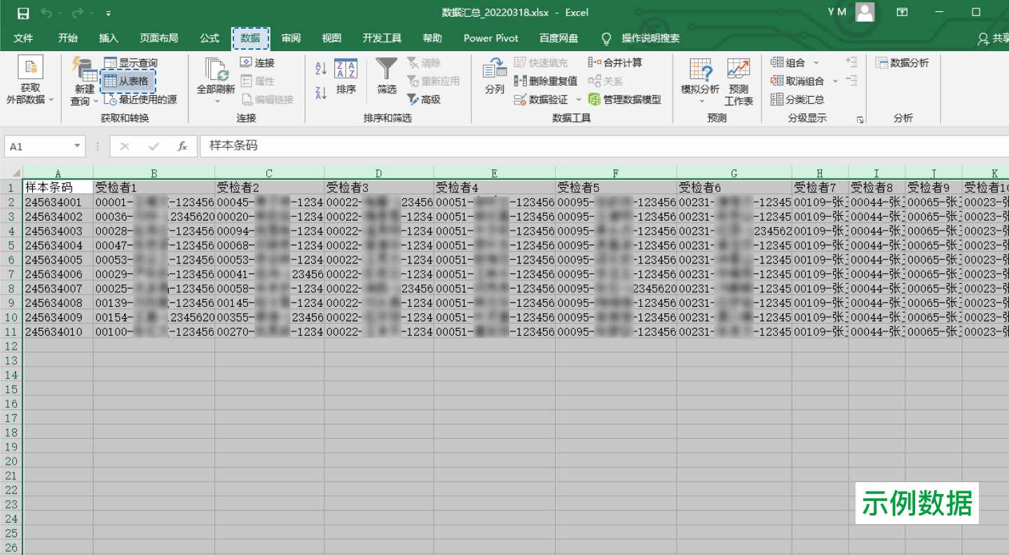Sort descending with the Z-A icon
This screenshot has height=555, width=1009.
click(x=321, y=93)
